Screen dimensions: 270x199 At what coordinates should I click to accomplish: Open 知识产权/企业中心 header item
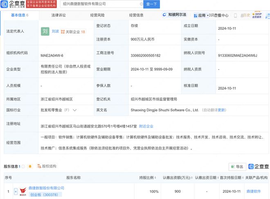coord(219,15)
